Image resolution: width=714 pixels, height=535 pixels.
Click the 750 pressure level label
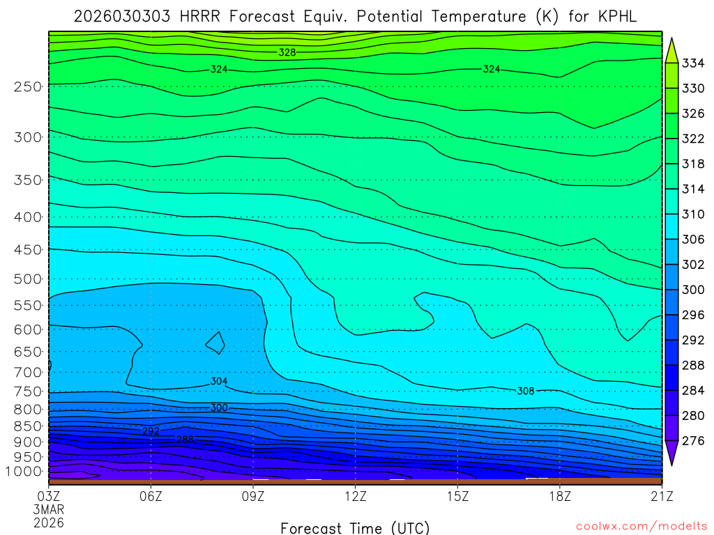[x=28, y=391]
